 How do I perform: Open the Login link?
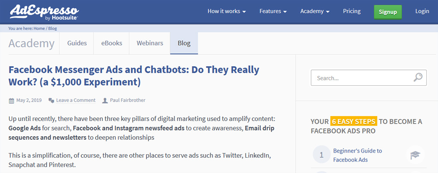(422, 11)
